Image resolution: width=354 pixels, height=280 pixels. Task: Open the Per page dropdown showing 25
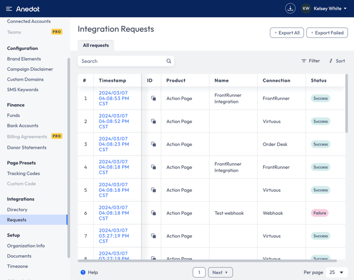(336, 272)
